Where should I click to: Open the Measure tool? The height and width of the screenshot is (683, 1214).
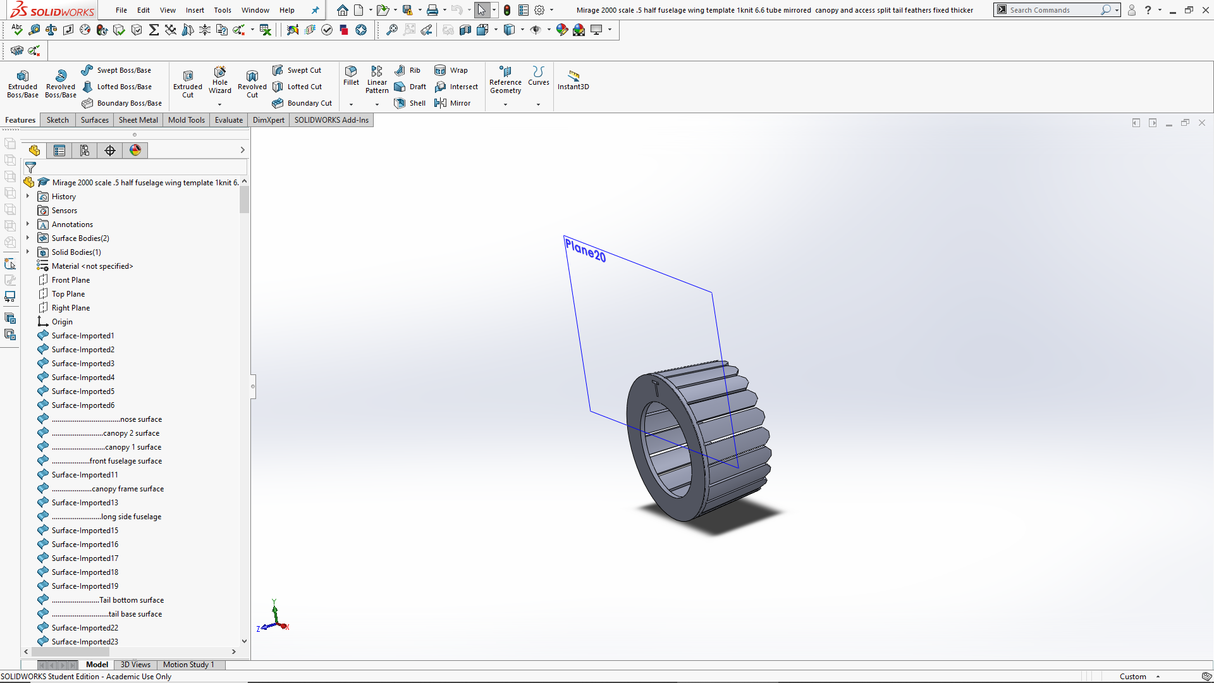[34, 30]
